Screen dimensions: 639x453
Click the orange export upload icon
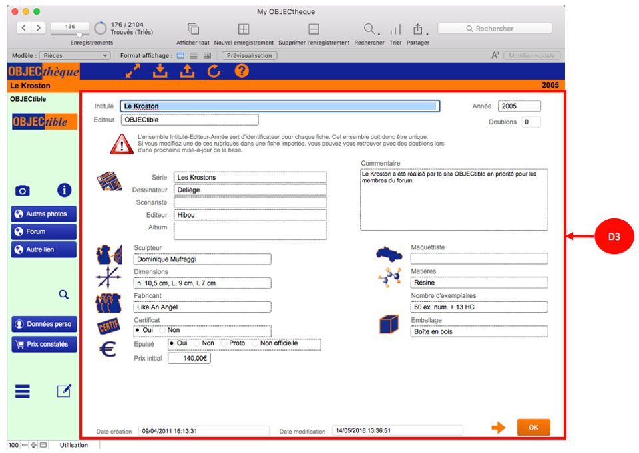point(187,71)
